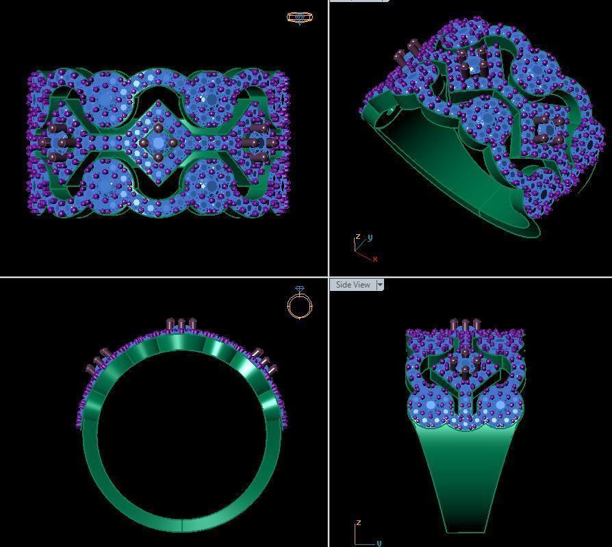612x547 pixels.
Task: Select the central diamond stone in top view
Action: pos(158,143)
